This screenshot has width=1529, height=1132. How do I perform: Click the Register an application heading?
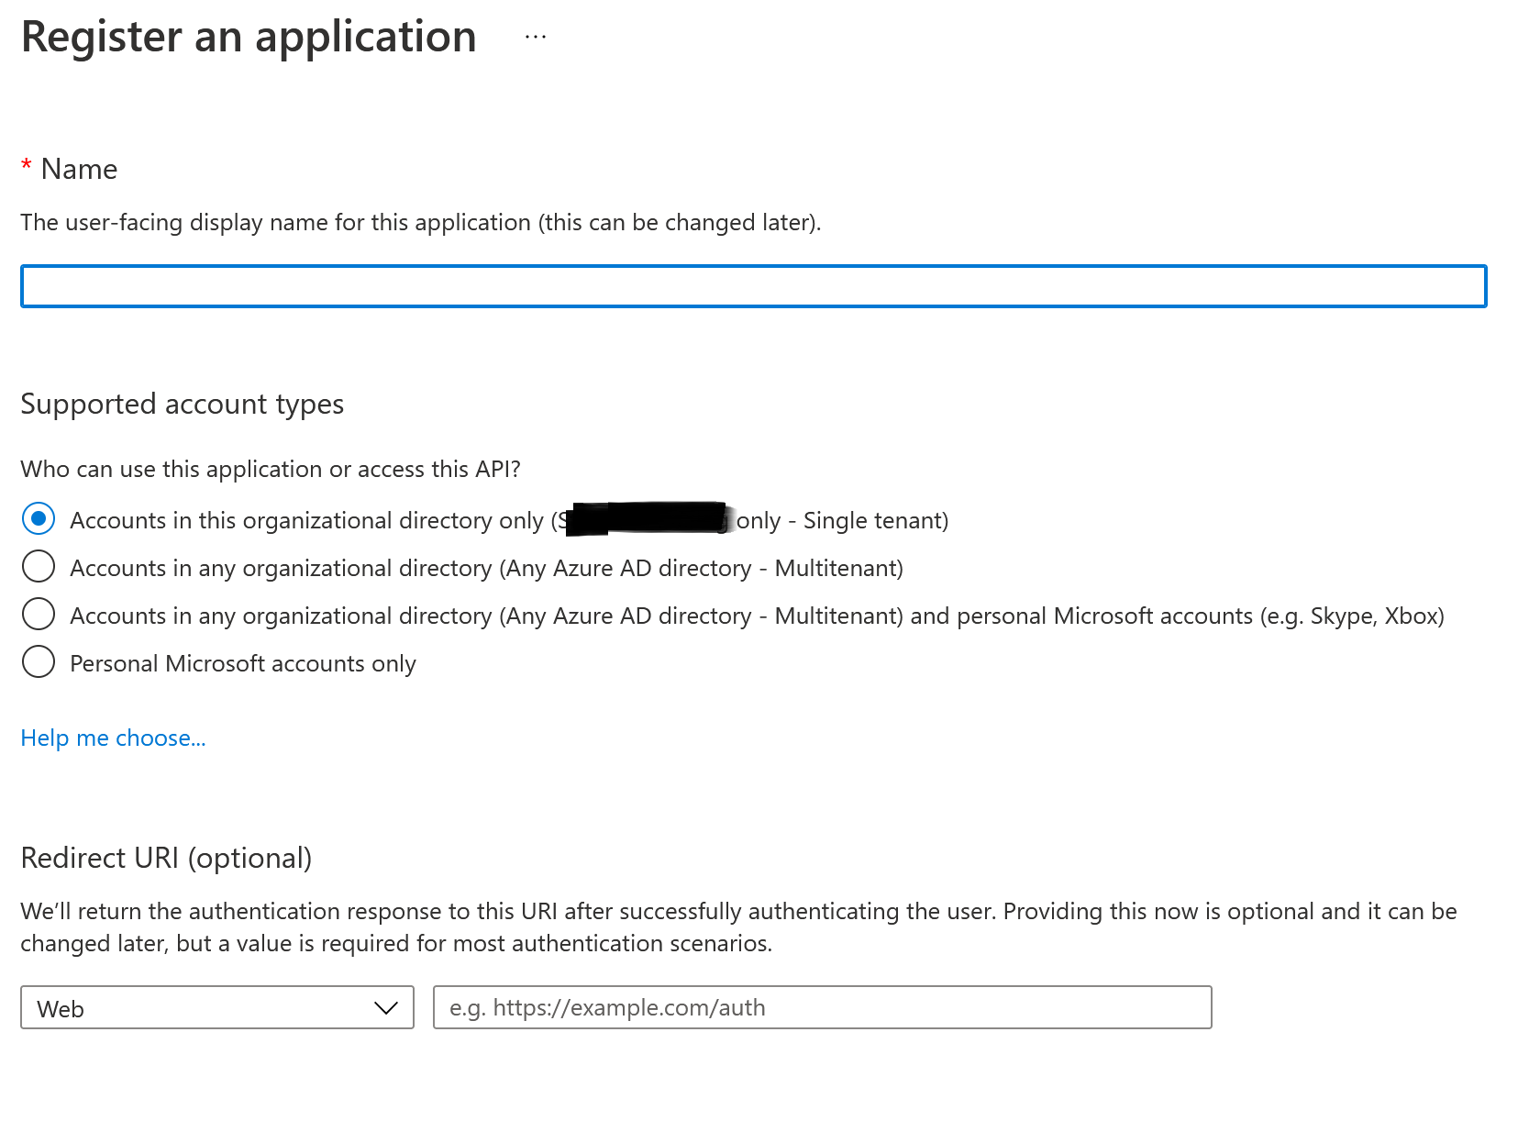pos(249,38)
